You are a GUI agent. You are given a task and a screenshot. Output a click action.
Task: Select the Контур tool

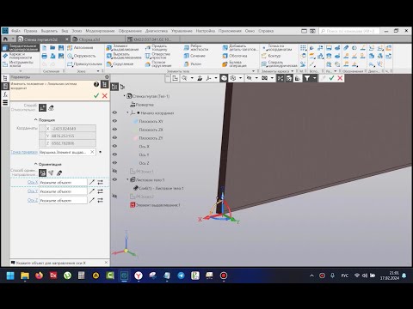(271, 56)
